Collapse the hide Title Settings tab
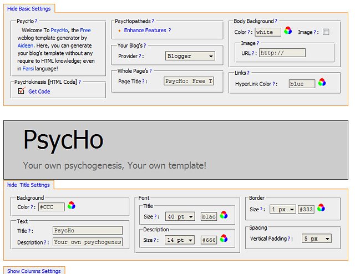The height and width of the screenshot is (274, 355). (x=28, y=185)
